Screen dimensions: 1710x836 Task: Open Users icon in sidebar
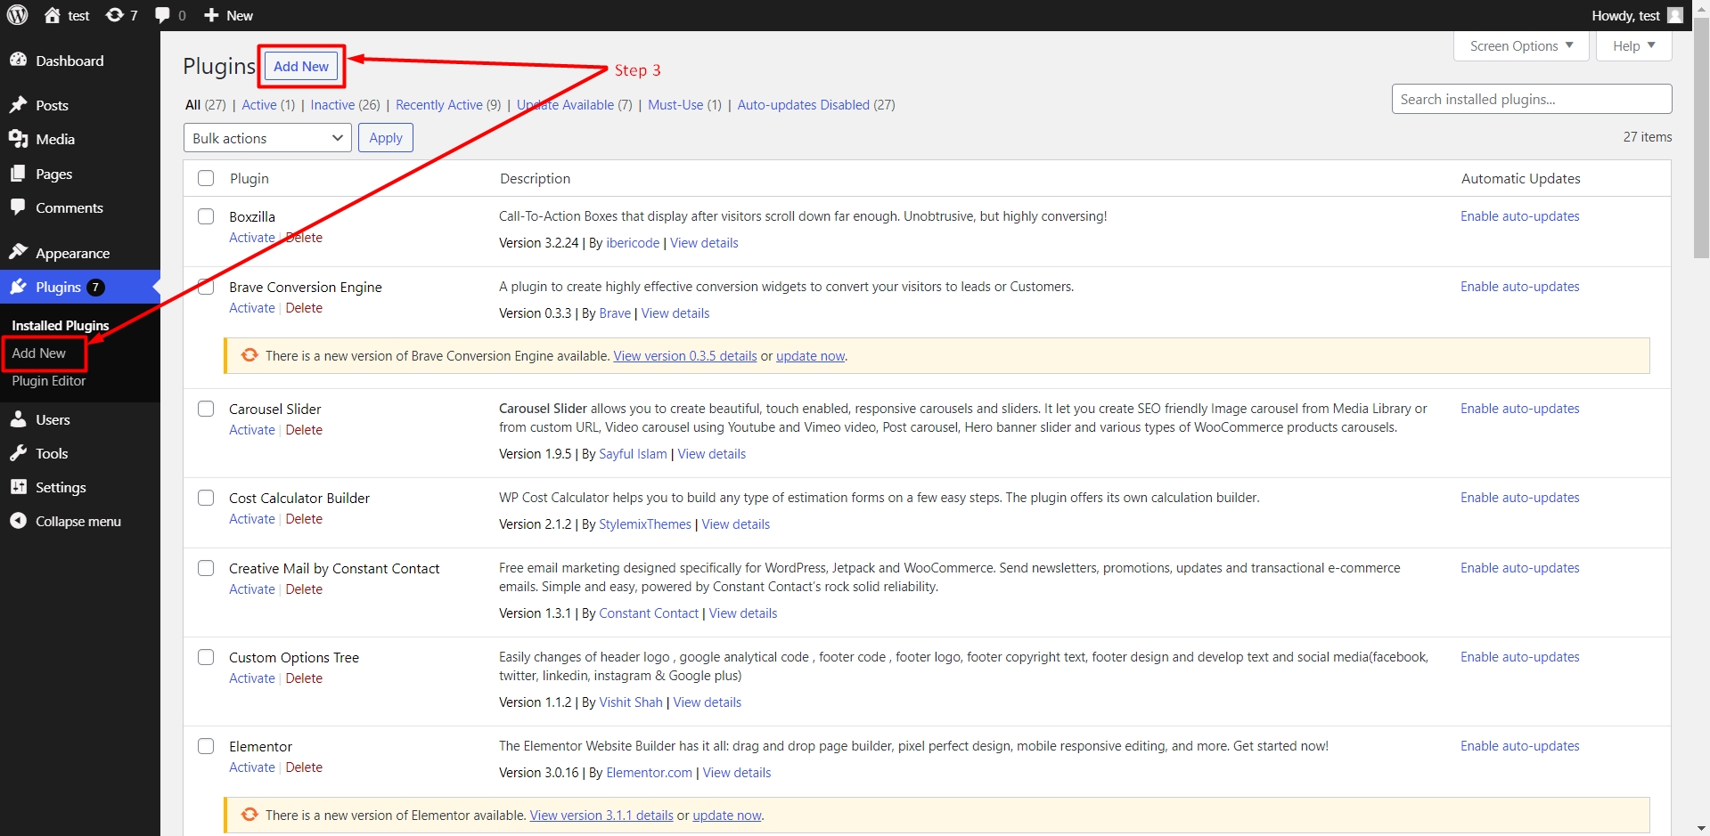(18, 419)
